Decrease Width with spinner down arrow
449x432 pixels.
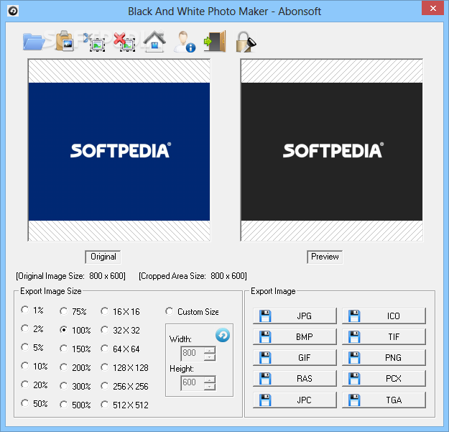[210, 357]
